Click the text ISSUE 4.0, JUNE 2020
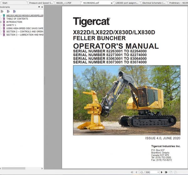188x175 pixels. pyautogui.click(x=163, y=138)
